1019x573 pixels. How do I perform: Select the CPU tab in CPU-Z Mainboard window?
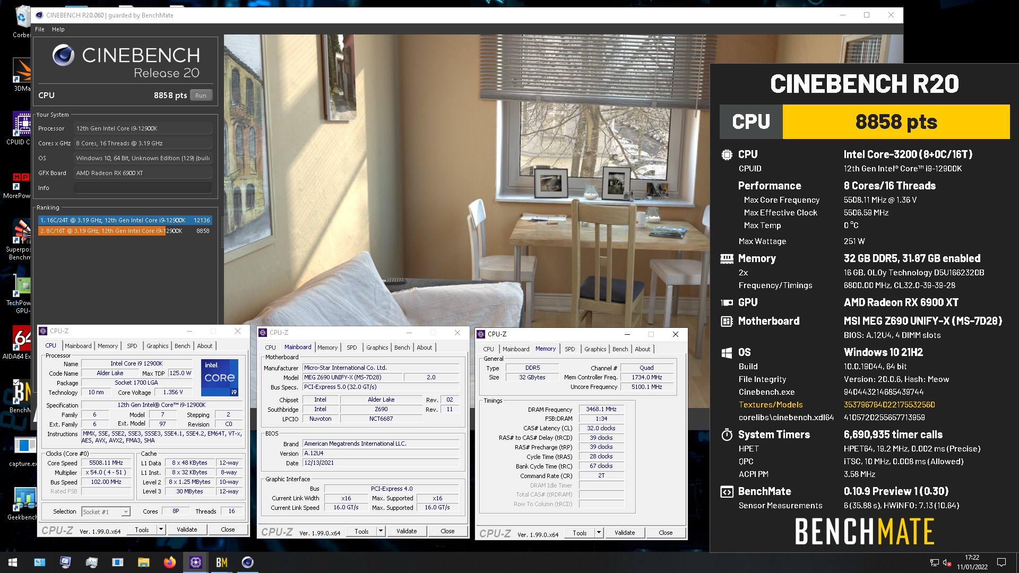click(x=270, y=348)
